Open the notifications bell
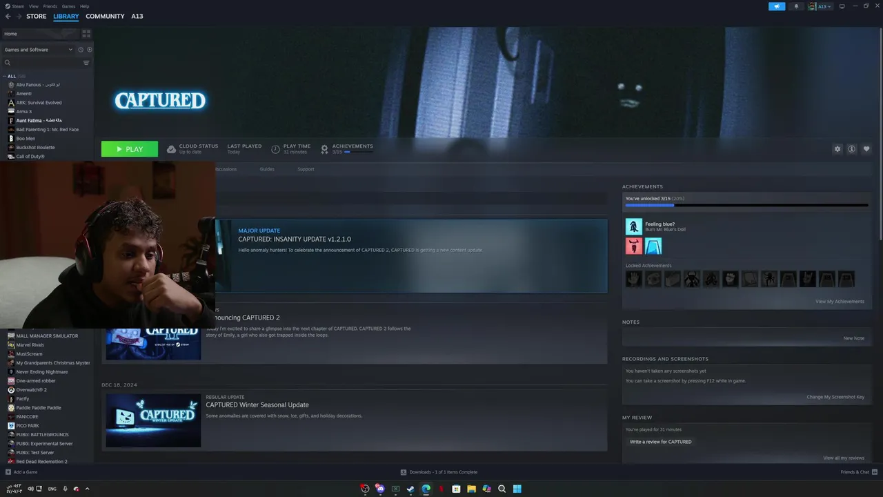The width and height of the screenshot is (883, 497). (x=796, y=6)
